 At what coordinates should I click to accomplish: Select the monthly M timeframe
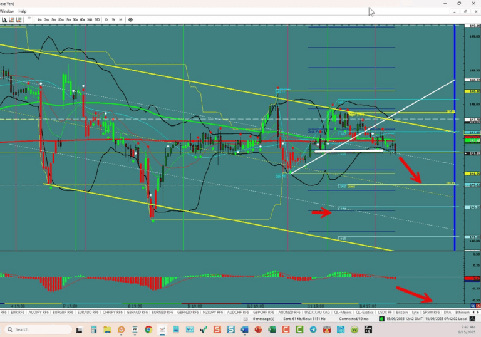point(121,19)
